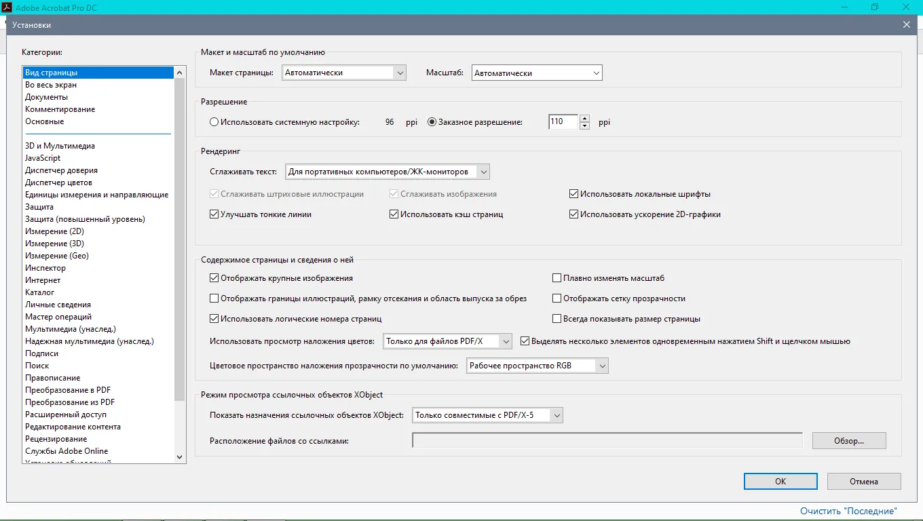Close the Установки dialog with X icon
Screen dimensions: 923x521
coord(906,25)
